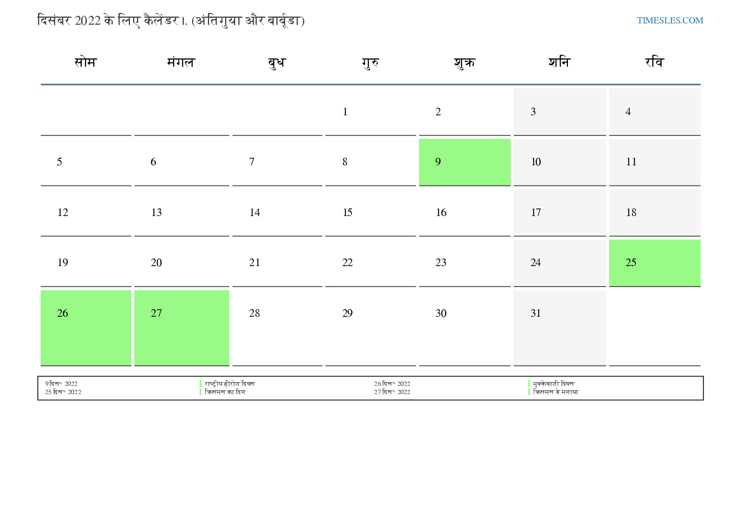Click the मुक्केबाजी दिवस legend entry
The image size is (741, 524).
[553, 384]
